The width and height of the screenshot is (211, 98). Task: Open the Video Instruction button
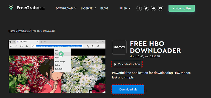(x=127, y=64)
